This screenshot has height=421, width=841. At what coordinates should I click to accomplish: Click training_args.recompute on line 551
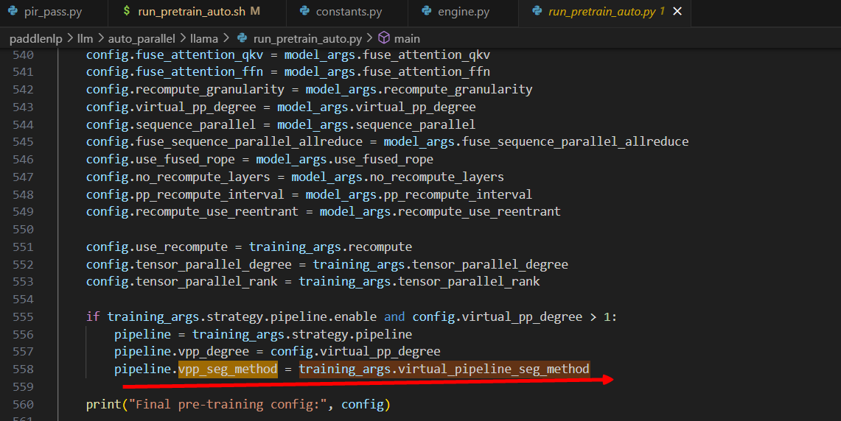pyautogui.click(x=330, y=247)
